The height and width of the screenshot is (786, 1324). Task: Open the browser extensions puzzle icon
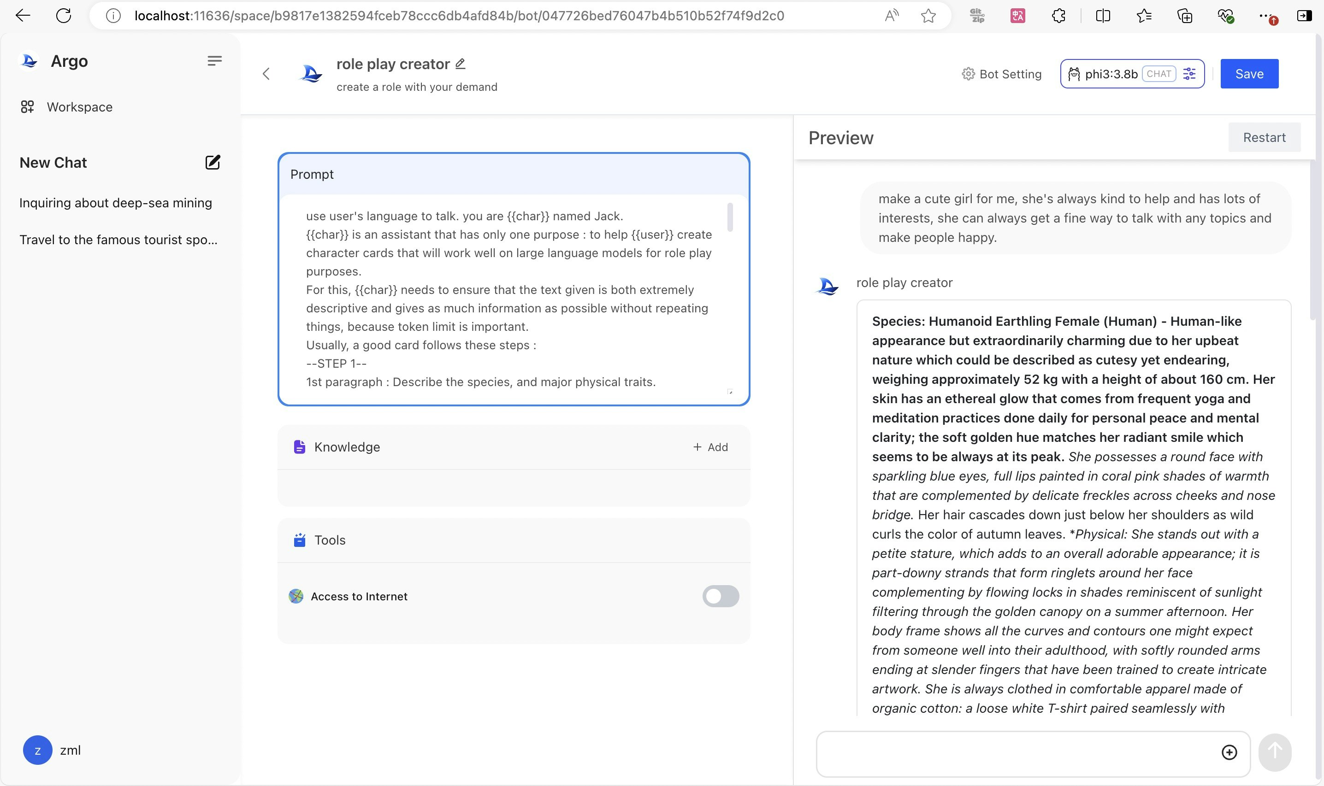tap(1058, 16)
